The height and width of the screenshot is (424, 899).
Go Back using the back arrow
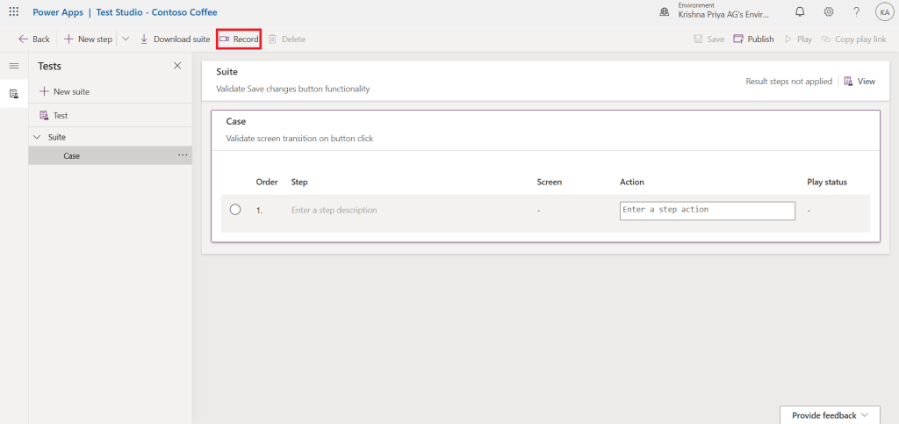[x=34, y=40]
